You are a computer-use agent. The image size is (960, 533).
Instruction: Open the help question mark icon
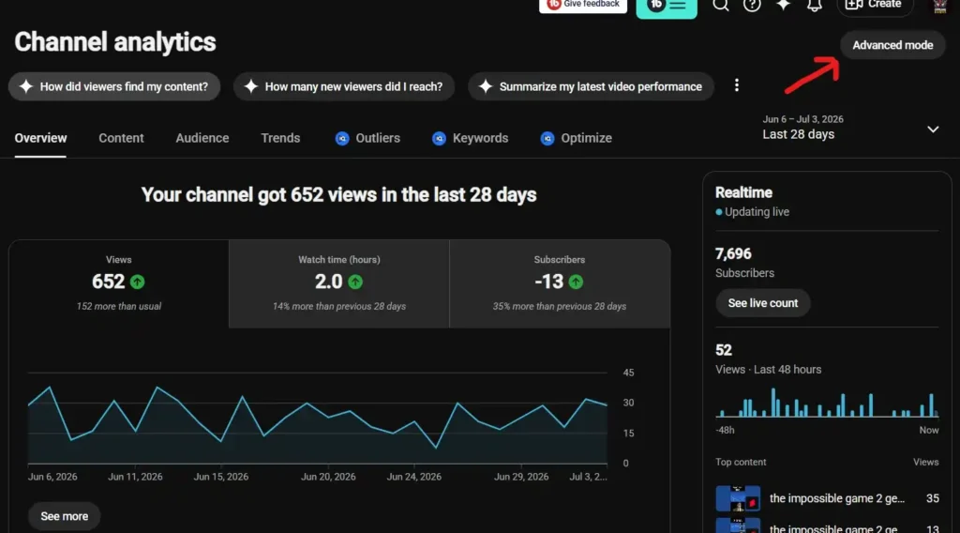click(752, 5)
